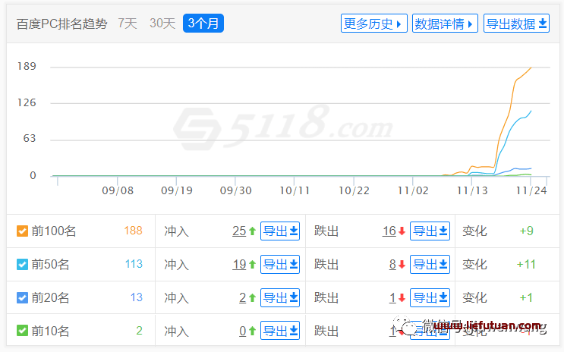Click the 10/11 date on chart axis
This screenshot has height=352, width=564.
[295, 190]
